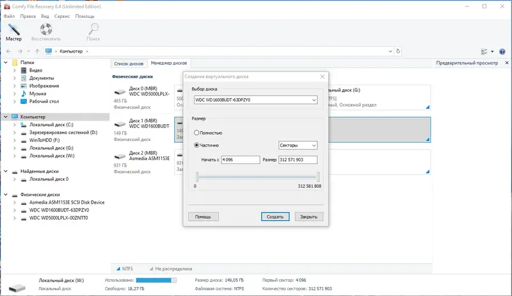Image resolution: width=512 pixels, height=296 pixels.
Task: Click the Восстановить lifebuoy icon
Action: point(45,29)
